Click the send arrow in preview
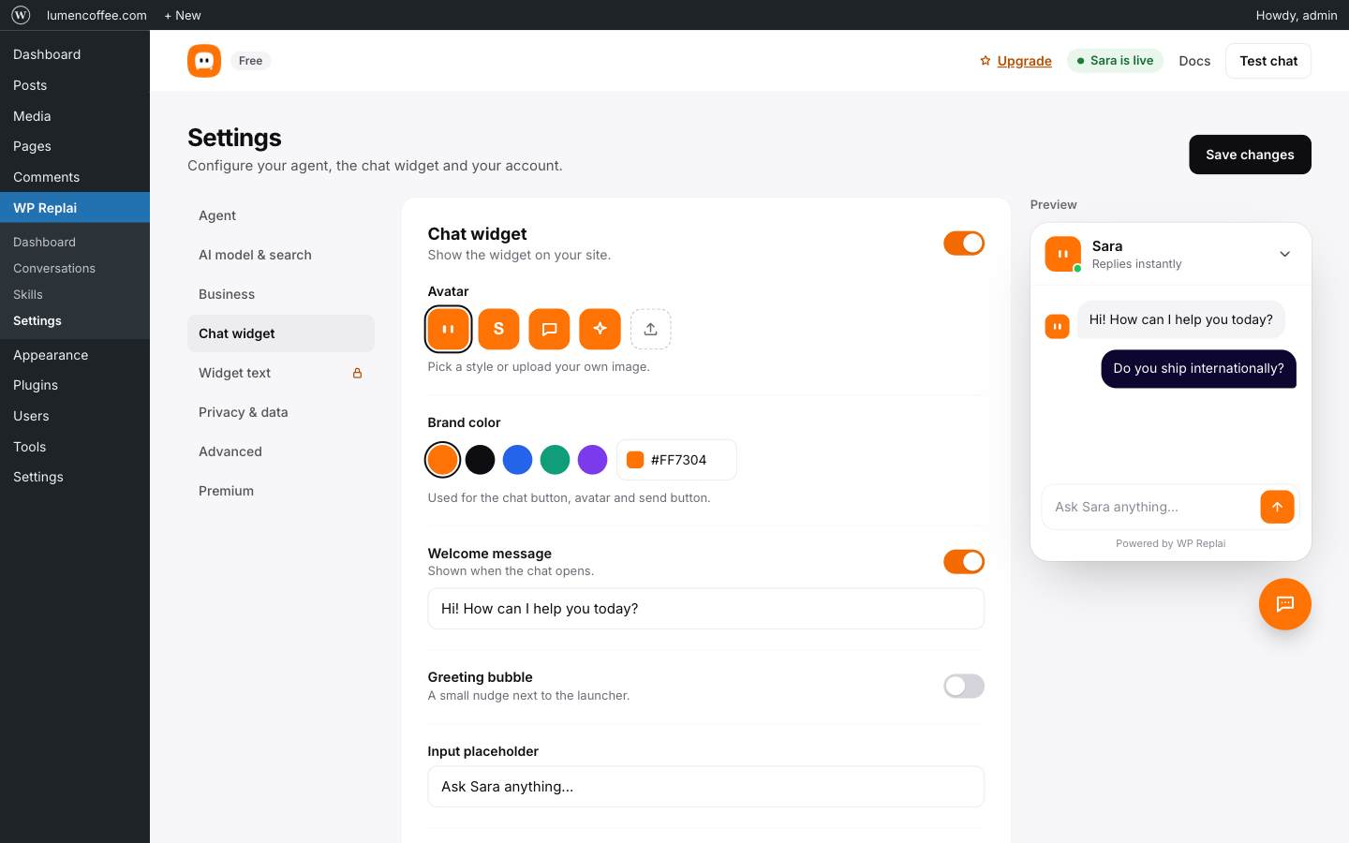 (1277, 507)
